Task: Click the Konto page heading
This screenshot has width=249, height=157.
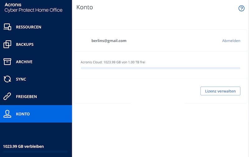Action: (84, 7)
